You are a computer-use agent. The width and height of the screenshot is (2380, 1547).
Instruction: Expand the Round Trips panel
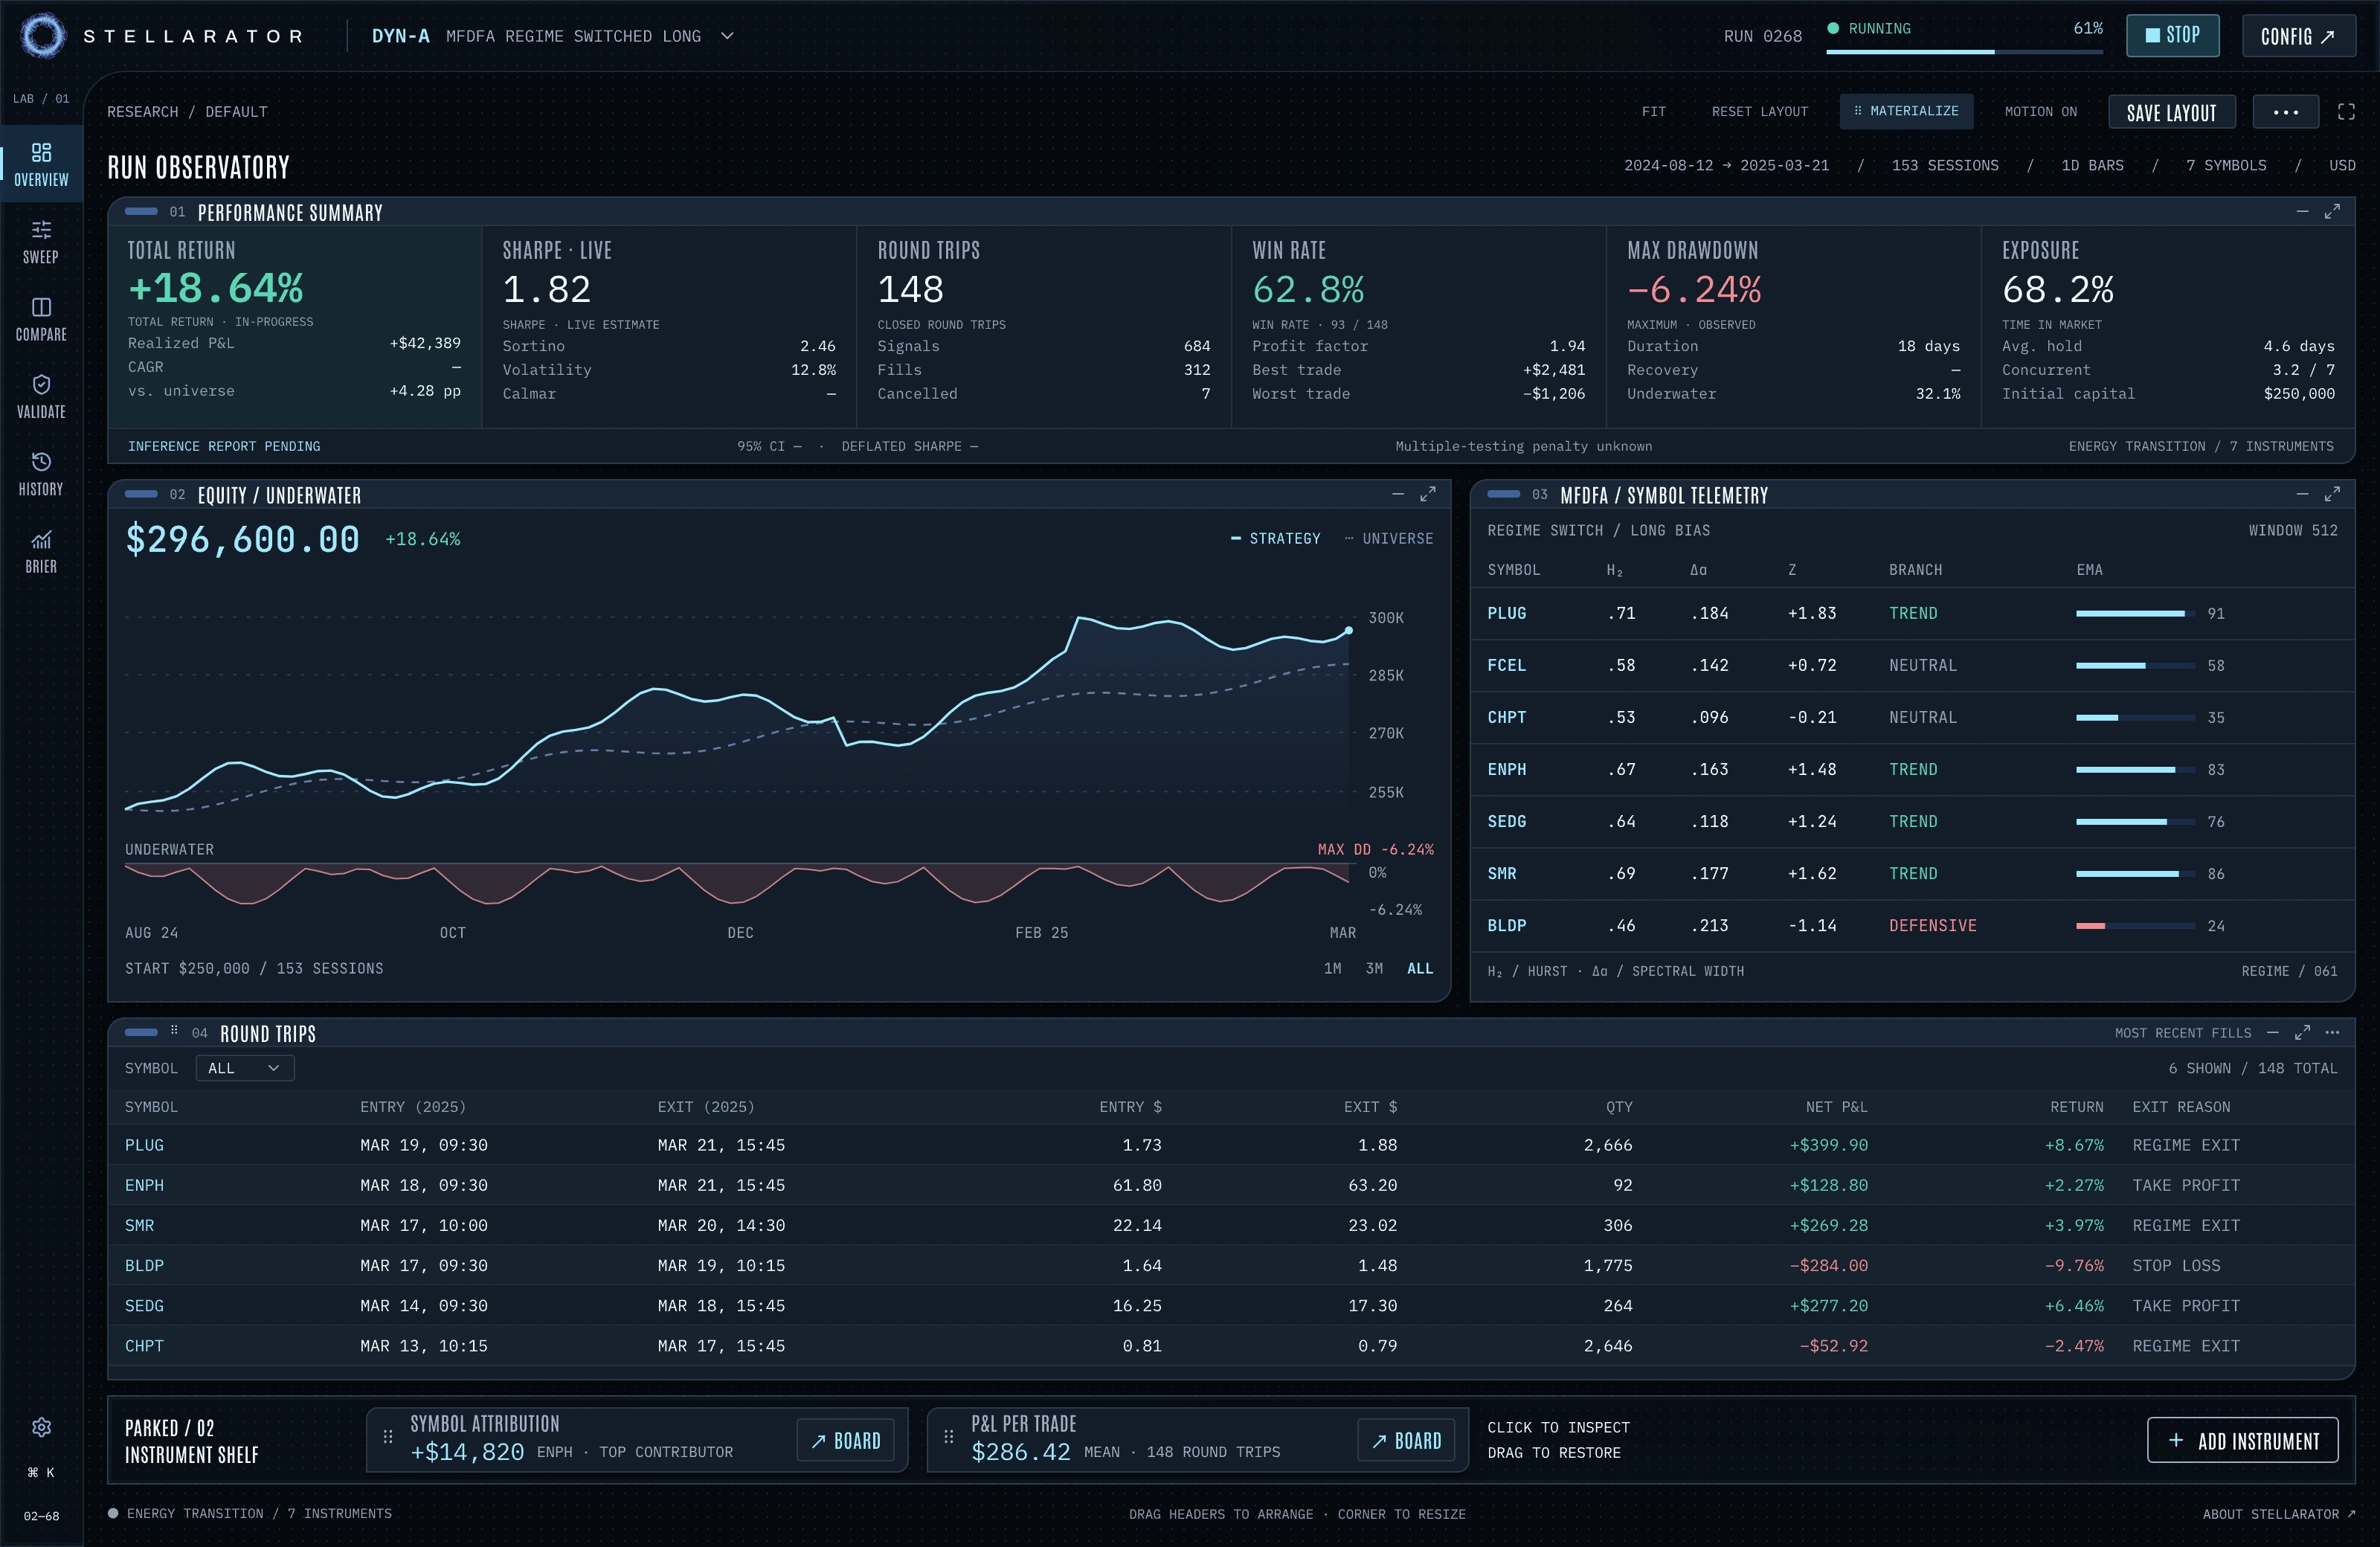2302,1032
